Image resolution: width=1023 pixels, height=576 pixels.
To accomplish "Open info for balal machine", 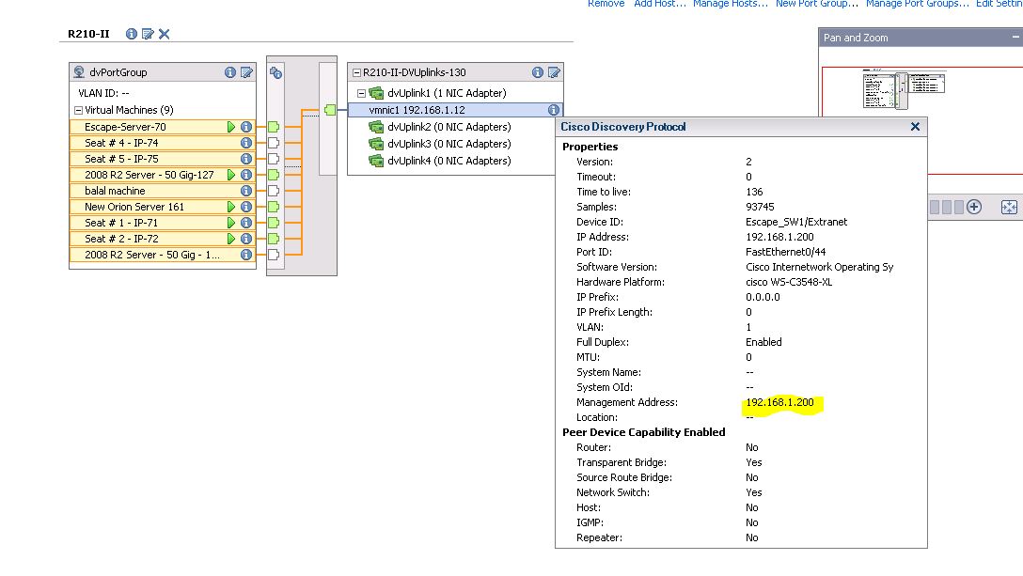I will (x=246, y=191).
